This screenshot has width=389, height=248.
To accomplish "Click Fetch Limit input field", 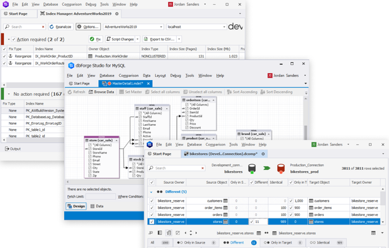I will 101,196.
